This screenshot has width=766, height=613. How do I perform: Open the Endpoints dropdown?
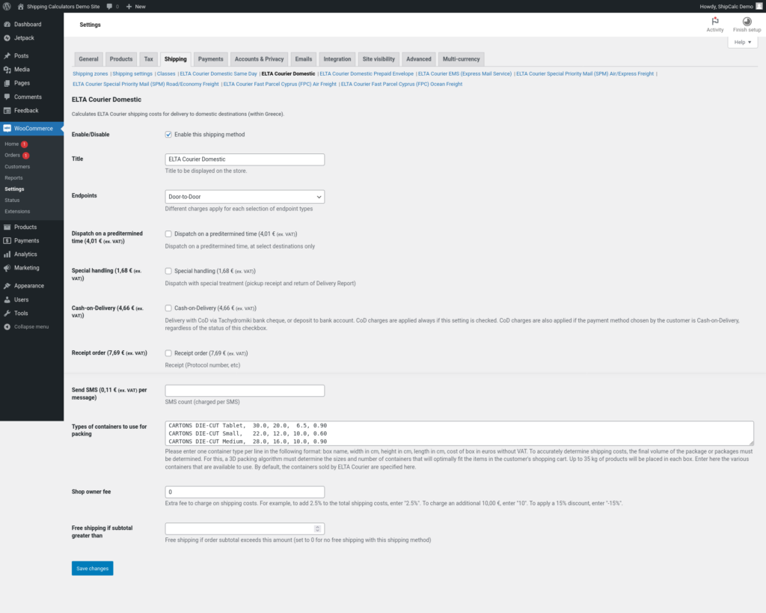point(245,197)
